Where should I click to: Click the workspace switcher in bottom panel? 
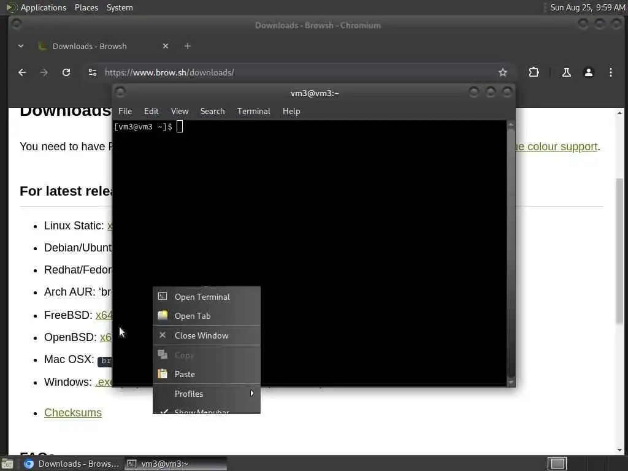(557, 464)
